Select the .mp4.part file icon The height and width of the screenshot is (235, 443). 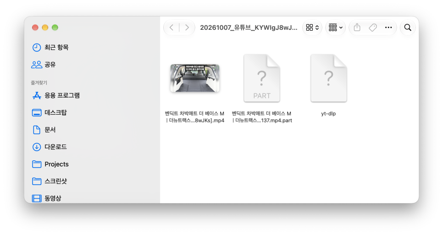[x=261, y=78]
